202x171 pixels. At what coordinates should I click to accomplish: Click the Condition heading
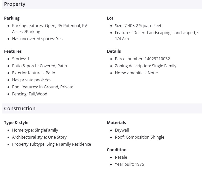point(117,150)
